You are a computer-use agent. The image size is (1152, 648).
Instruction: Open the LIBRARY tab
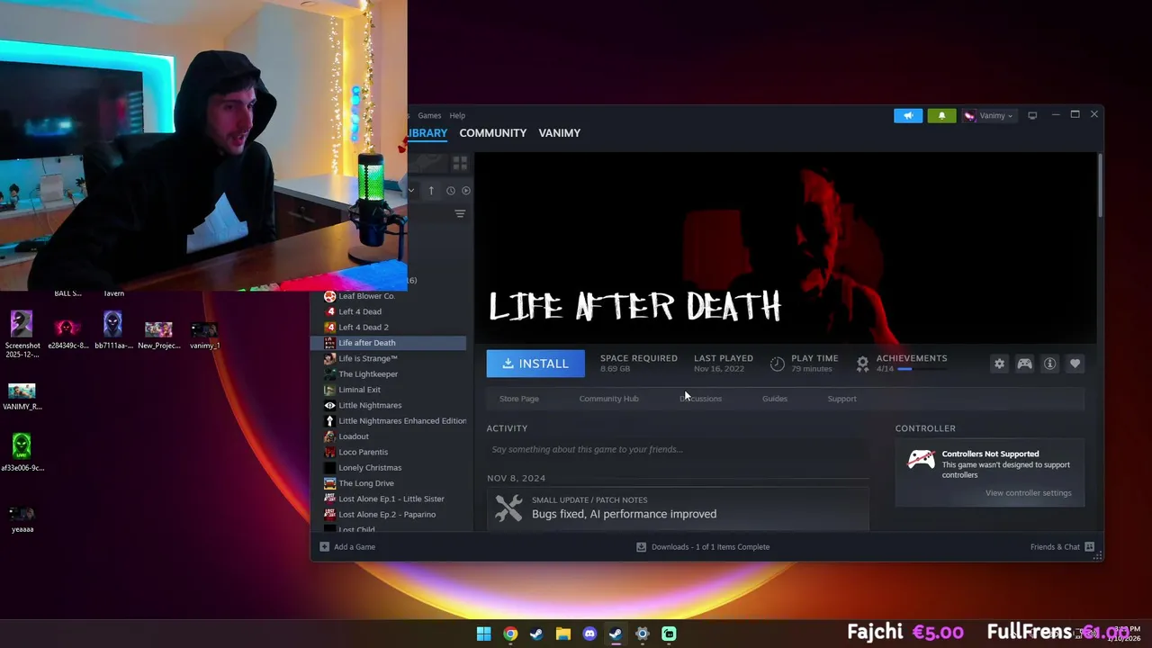427,133
